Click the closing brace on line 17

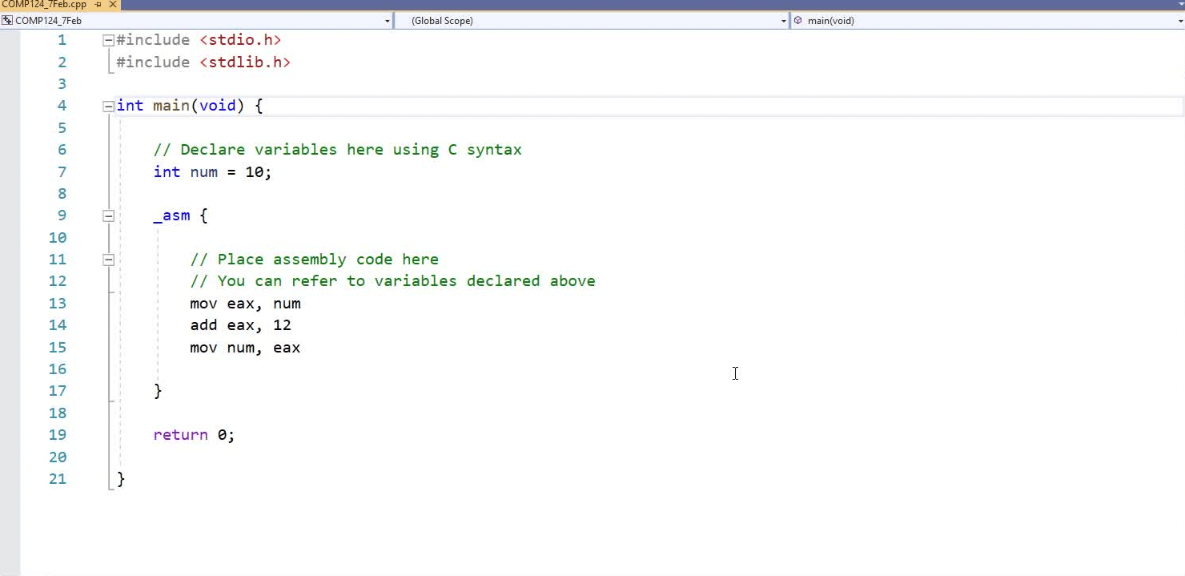(x=158, y=391)
